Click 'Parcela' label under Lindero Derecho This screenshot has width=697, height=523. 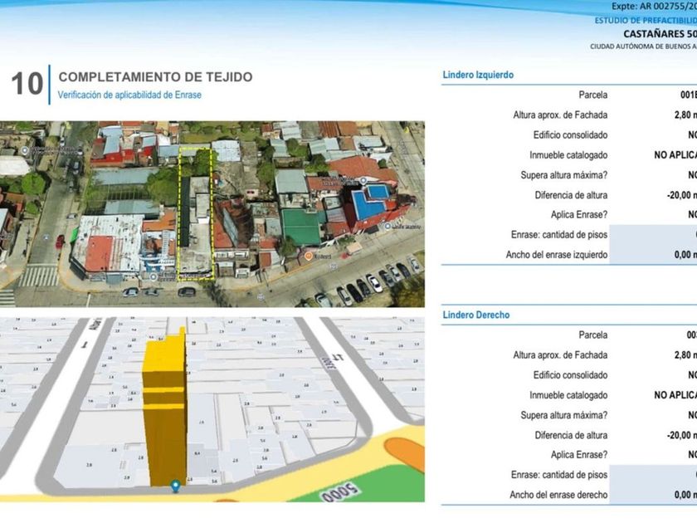pyautogui.click(x=593, y=335)
